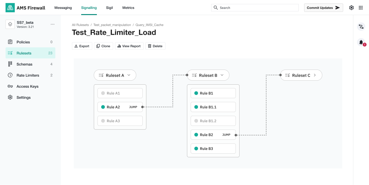Open the SS7_beta three-dots menu

pos(53,24)
